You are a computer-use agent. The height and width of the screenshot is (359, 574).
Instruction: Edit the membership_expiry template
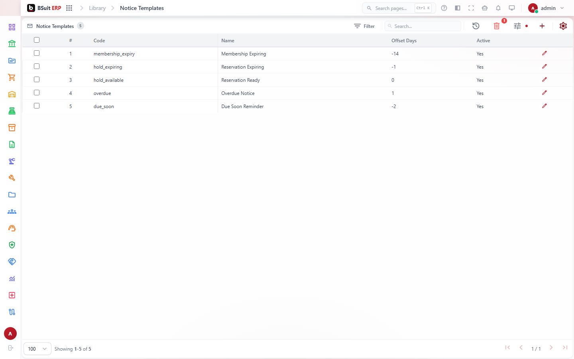point(545,53)
